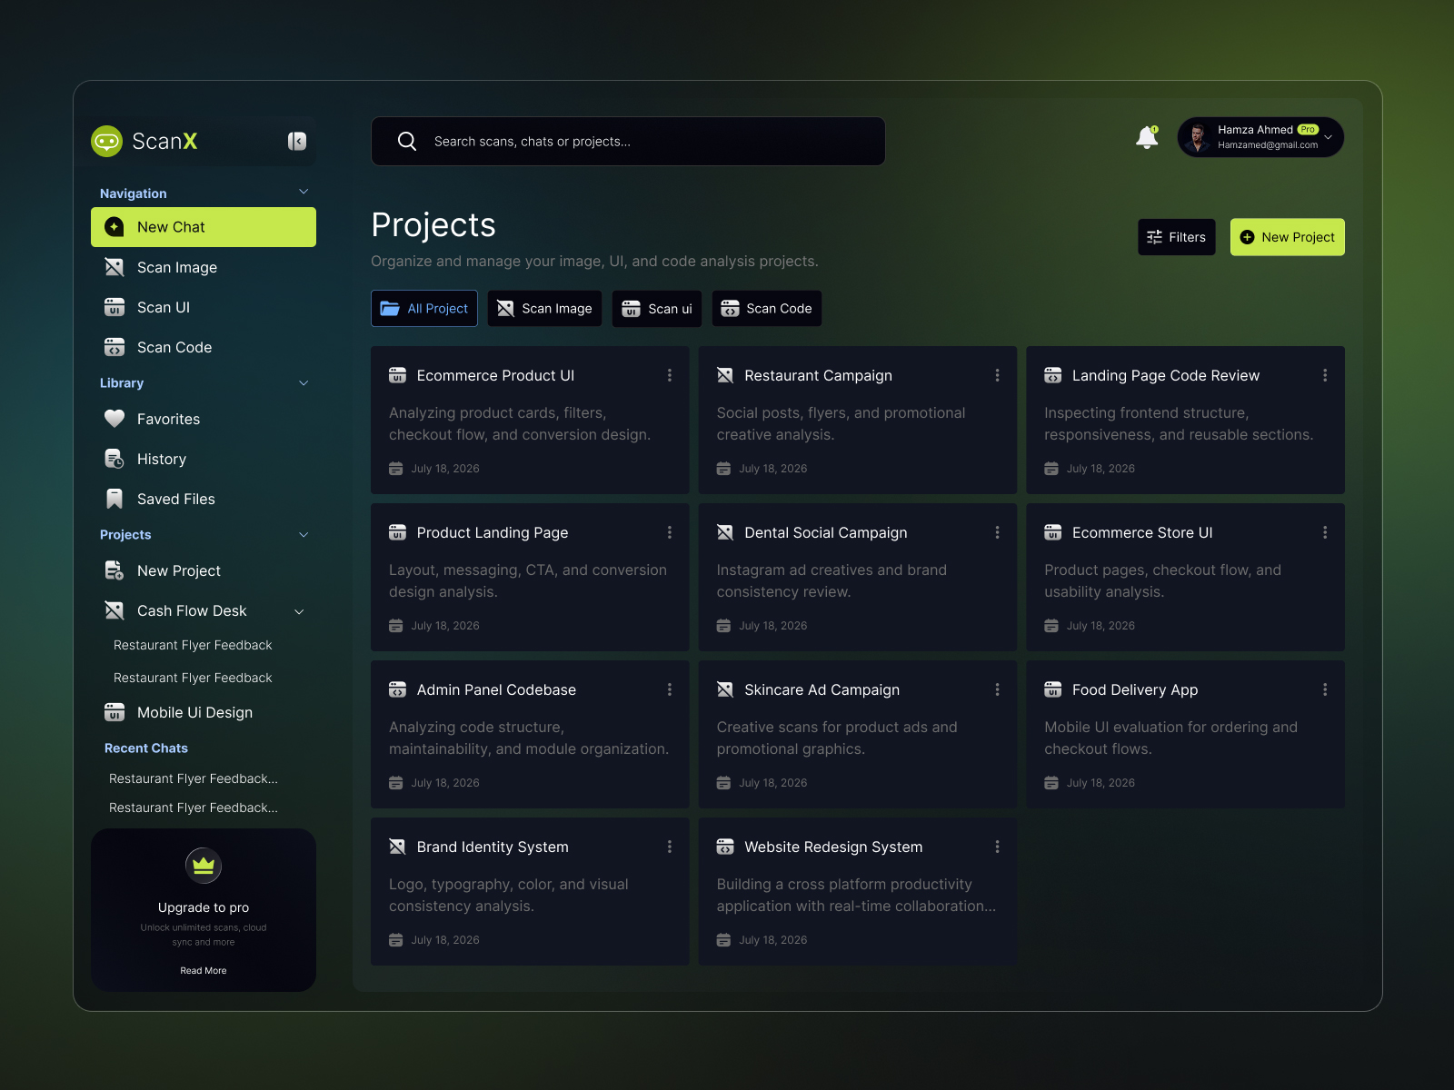Open Saved Files in the Library

pyautogui.click(x=204, y=499)
